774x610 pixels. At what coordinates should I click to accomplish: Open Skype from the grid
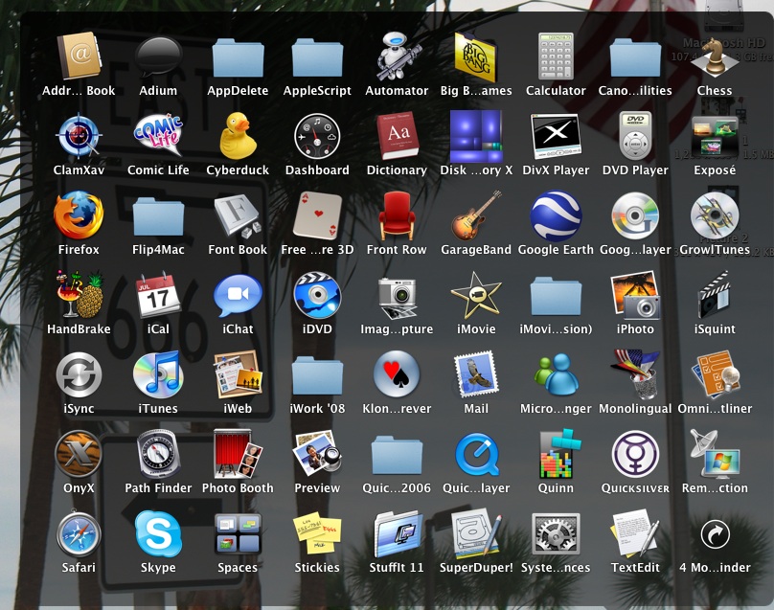(158, 533)
